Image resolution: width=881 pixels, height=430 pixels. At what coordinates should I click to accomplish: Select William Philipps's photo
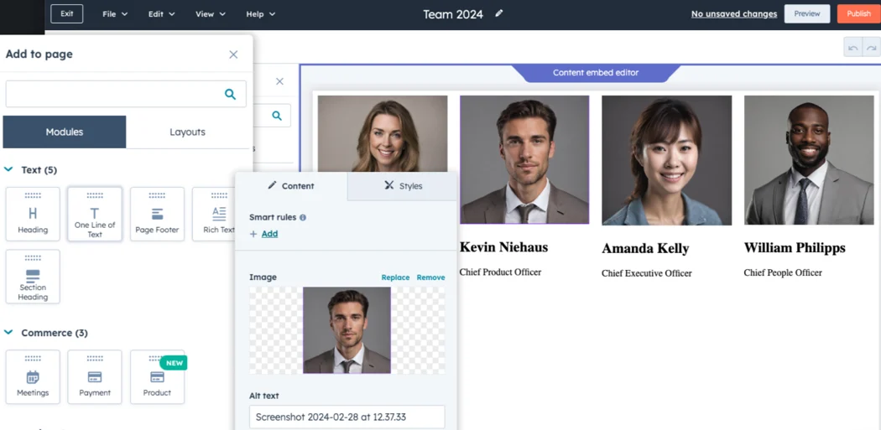(x=809, y=160)
